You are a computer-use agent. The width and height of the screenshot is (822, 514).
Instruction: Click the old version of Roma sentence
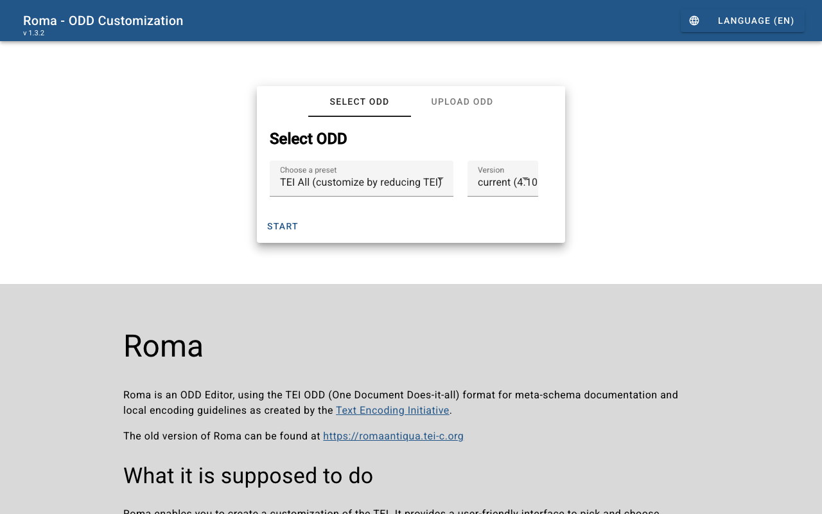click(222, 436)
